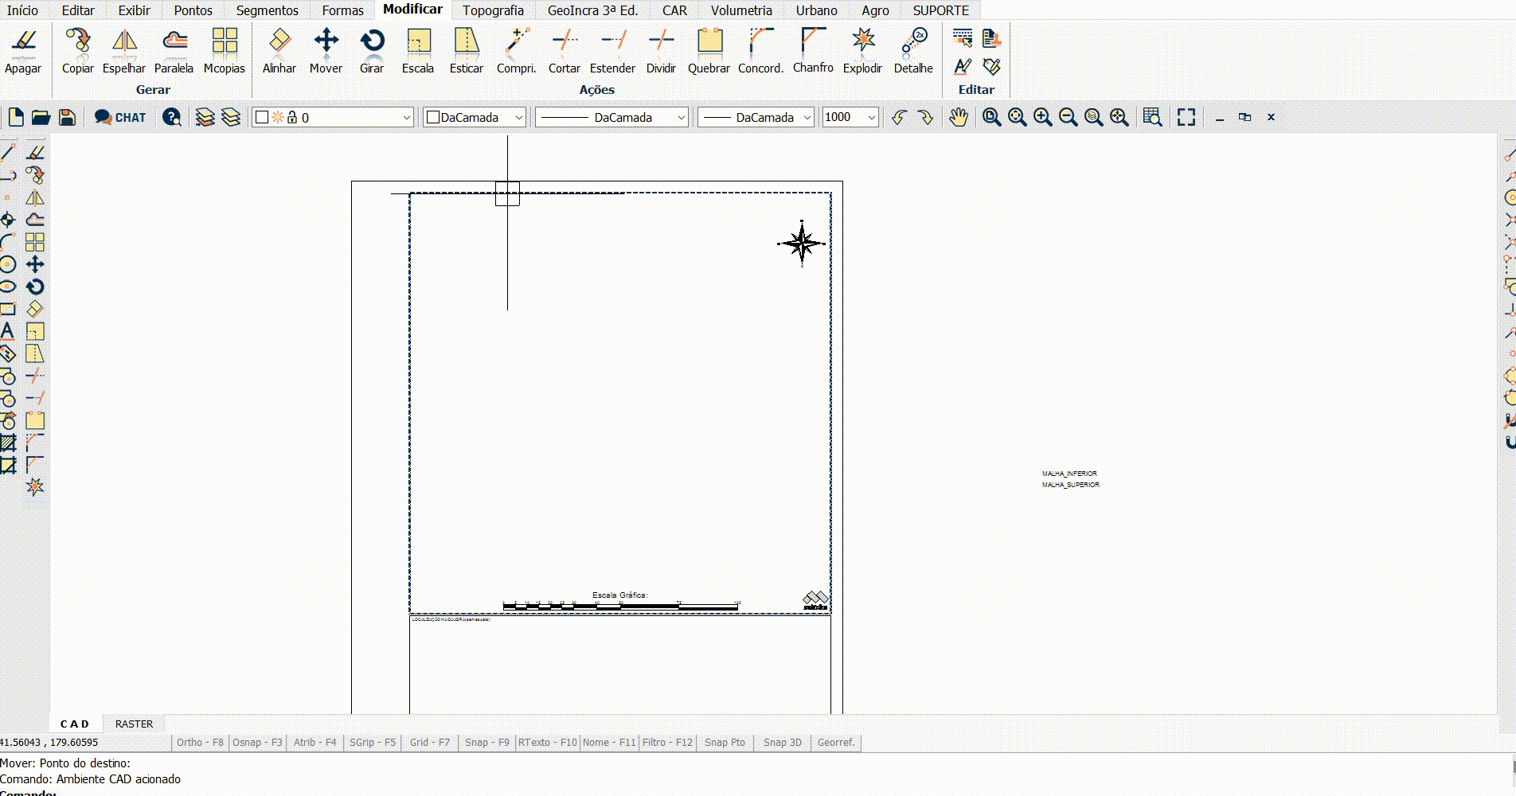The height and width of the screenshot is (796, 1516).
Task: Switch to the RASTER tab
Action: tap(134, 724)
